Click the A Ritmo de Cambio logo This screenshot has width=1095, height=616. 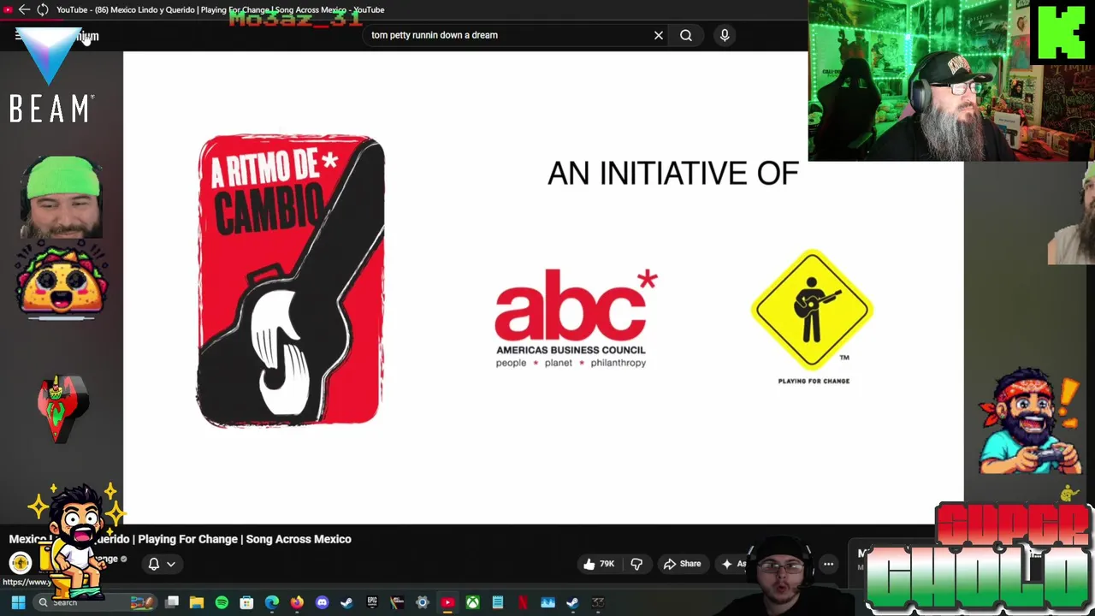(291, 281)
